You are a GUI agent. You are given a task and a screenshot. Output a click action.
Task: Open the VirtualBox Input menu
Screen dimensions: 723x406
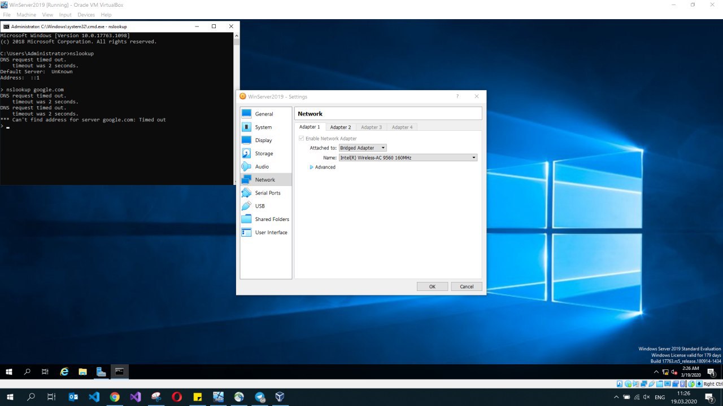click(65, 15)
